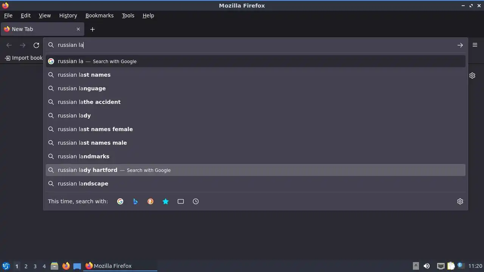Search in Bookmarks using star icon
Viewport: 484px width, 272px height.
pos(166,201)
